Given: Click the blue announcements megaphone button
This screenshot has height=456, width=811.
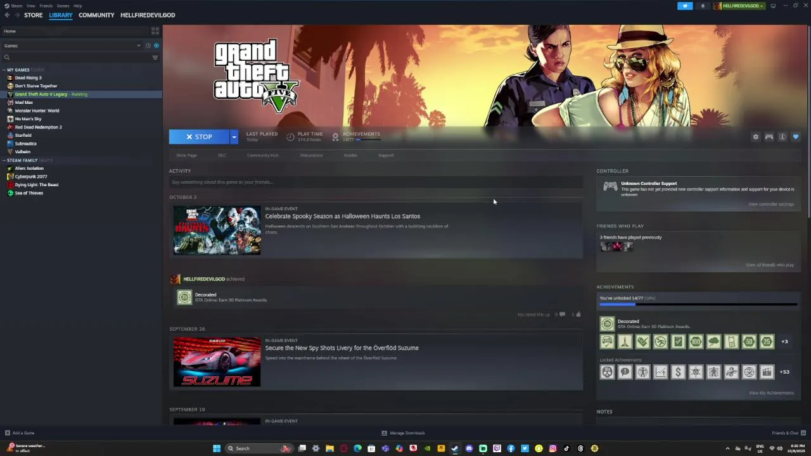Looking at the screenshot, I should click(685, 6).
